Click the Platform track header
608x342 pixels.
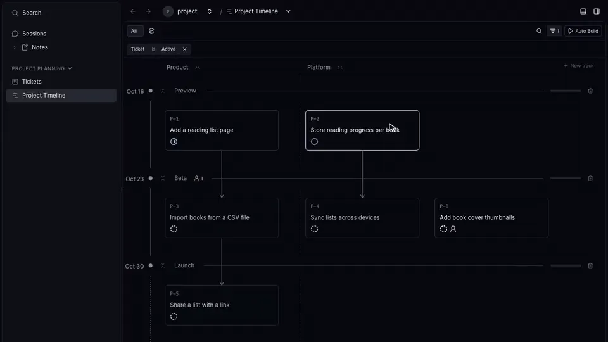coord(319,68)
